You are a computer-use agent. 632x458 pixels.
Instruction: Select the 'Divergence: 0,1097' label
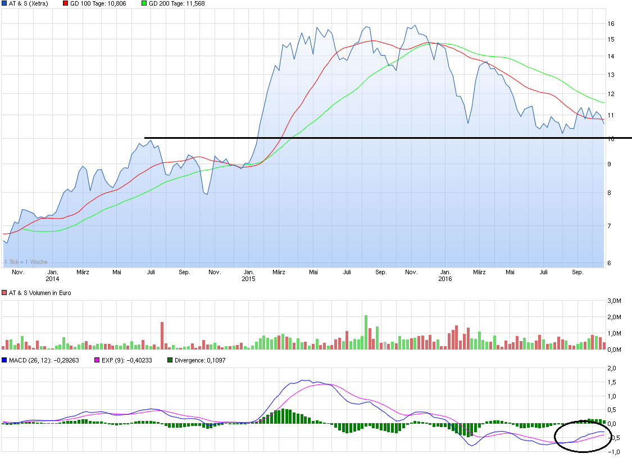(x=200, y=360)
